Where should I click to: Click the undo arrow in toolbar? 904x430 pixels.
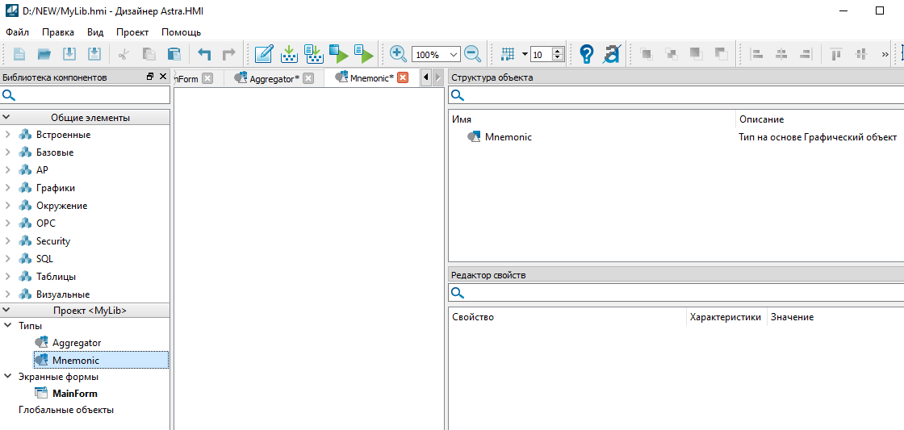coord(204,54)
